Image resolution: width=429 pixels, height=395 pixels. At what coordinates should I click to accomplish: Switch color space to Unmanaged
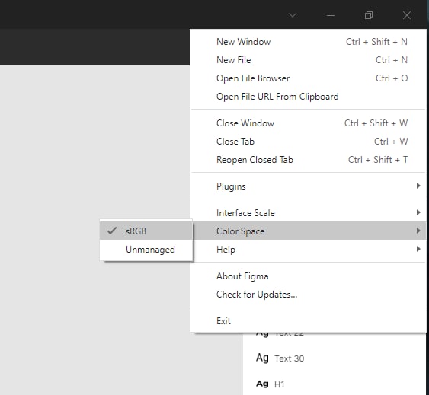tap(146, 249)
